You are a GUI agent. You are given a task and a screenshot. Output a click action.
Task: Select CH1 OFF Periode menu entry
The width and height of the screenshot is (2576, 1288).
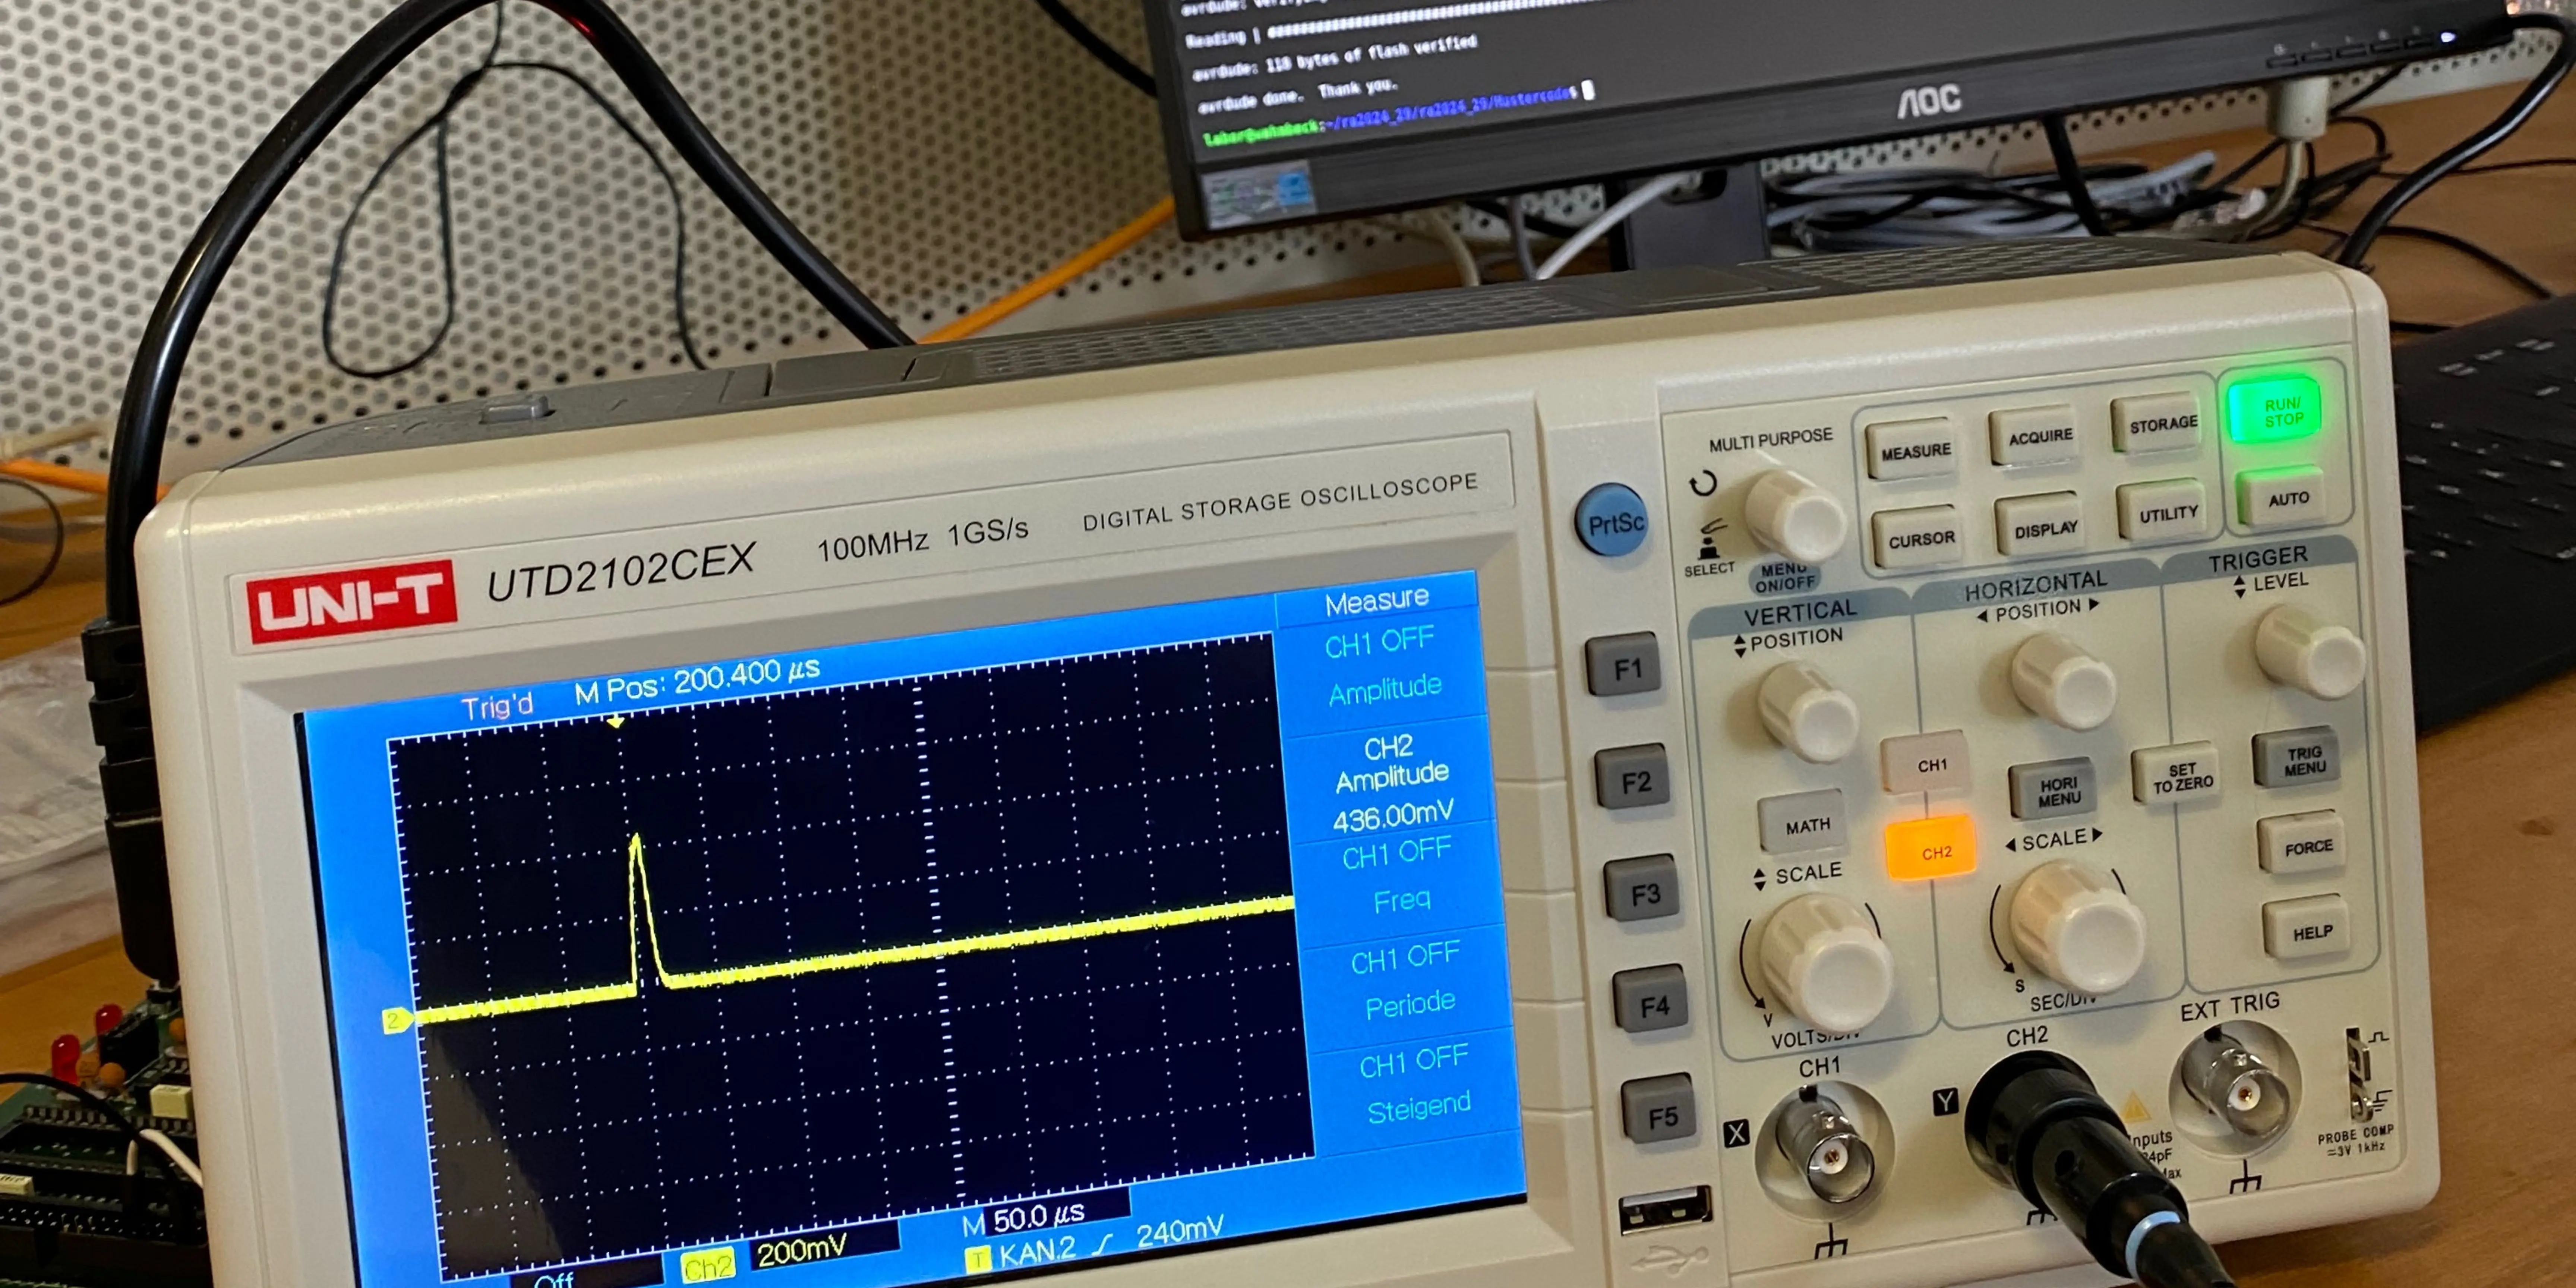1406,980
